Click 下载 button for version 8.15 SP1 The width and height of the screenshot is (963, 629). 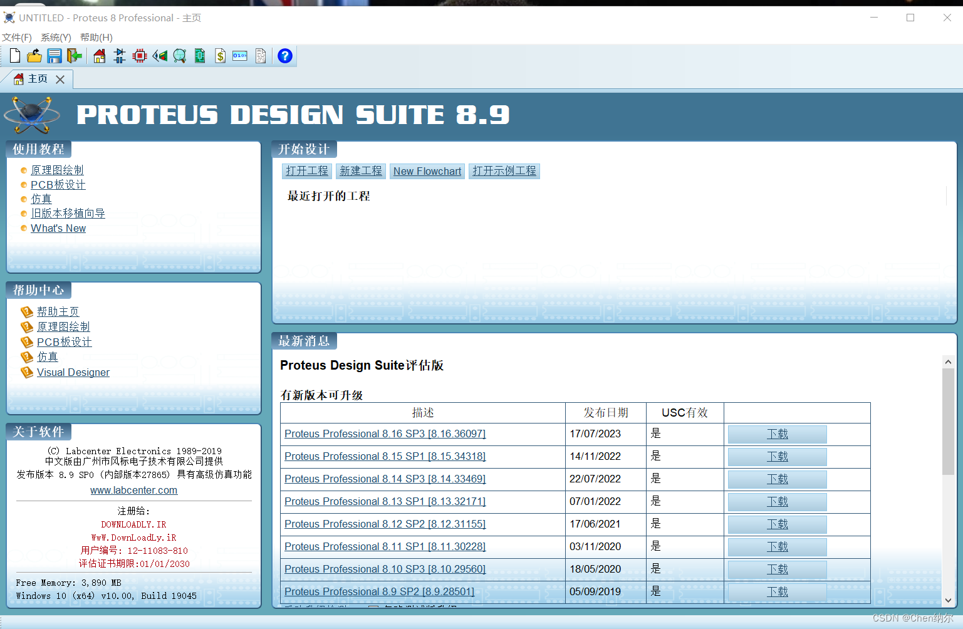778,457
